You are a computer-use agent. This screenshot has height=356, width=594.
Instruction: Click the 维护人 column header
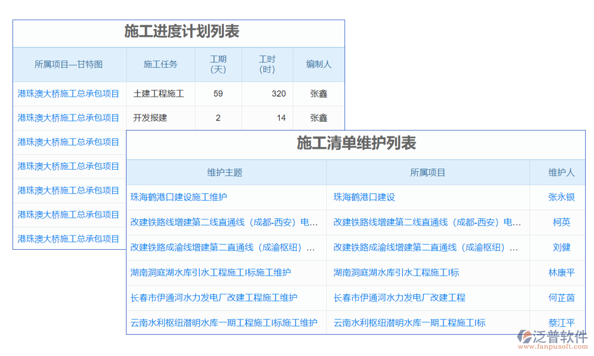click(562, 172)
